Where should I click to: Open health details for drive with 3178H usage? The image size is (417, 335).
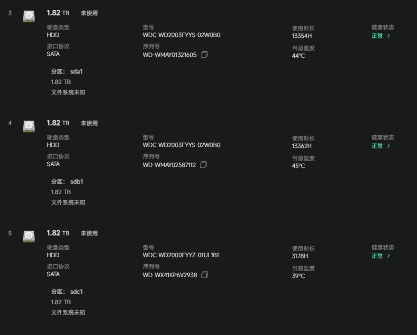(x=378, y=256)
